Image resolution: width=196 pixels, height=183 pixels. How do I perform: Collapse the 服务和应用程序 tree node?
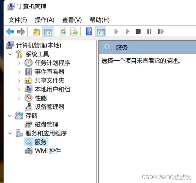[x=10, y=133]
